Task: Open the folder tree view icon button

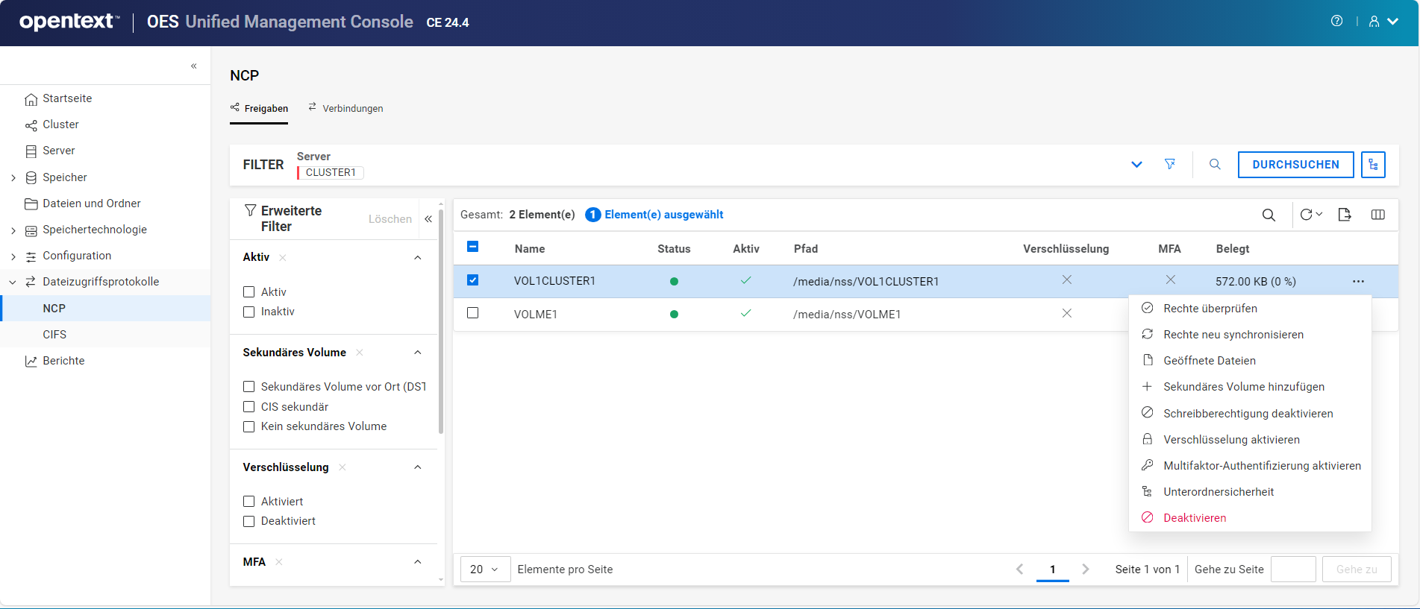Action: 1373,165
